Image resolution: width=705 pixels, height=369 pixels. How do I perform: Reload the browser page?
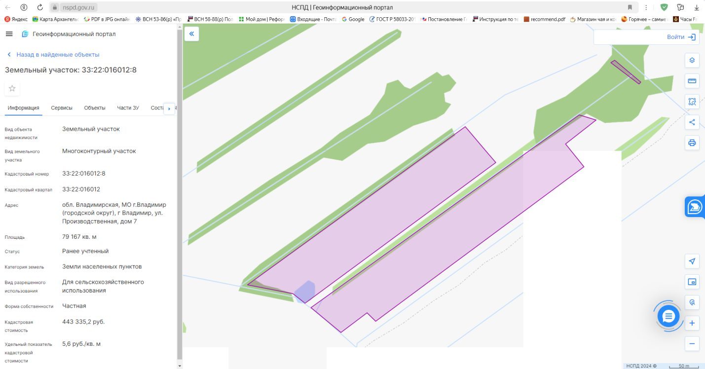[40, 7]
